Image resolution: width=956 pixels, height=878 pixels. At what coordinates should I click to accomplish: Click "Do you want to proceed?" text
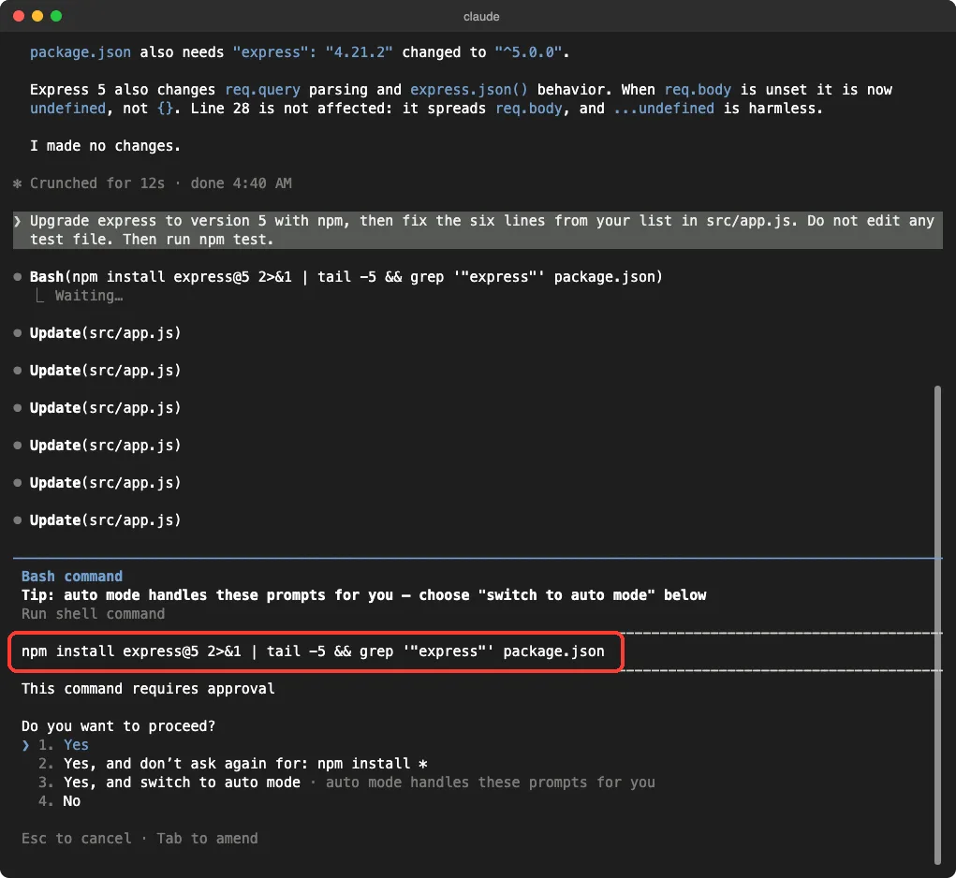coord(118,726)
